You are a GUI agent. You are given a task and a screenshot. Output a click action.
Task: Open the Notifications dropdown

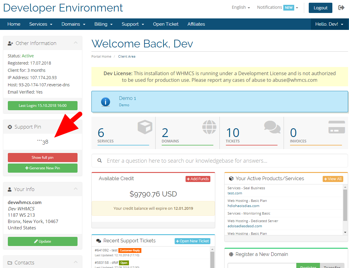pos(278,7)
